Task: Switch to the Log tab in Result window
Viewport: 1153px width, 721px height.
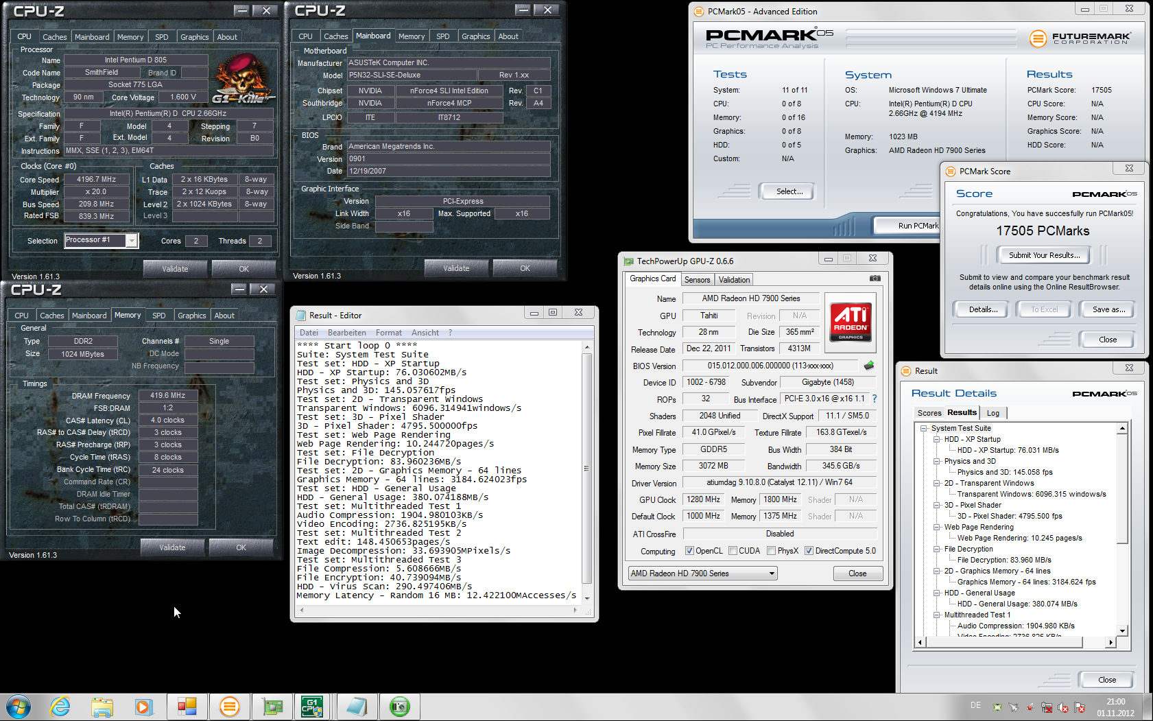Action: (992, 413)
